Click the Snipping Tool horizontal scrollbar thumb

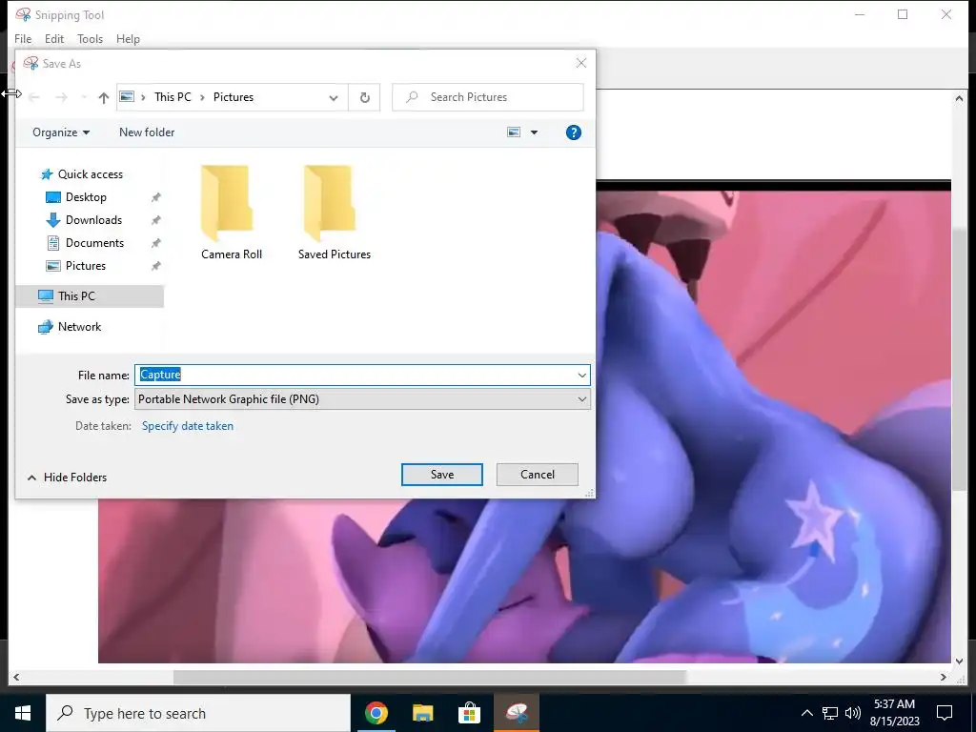pos(430,678)
